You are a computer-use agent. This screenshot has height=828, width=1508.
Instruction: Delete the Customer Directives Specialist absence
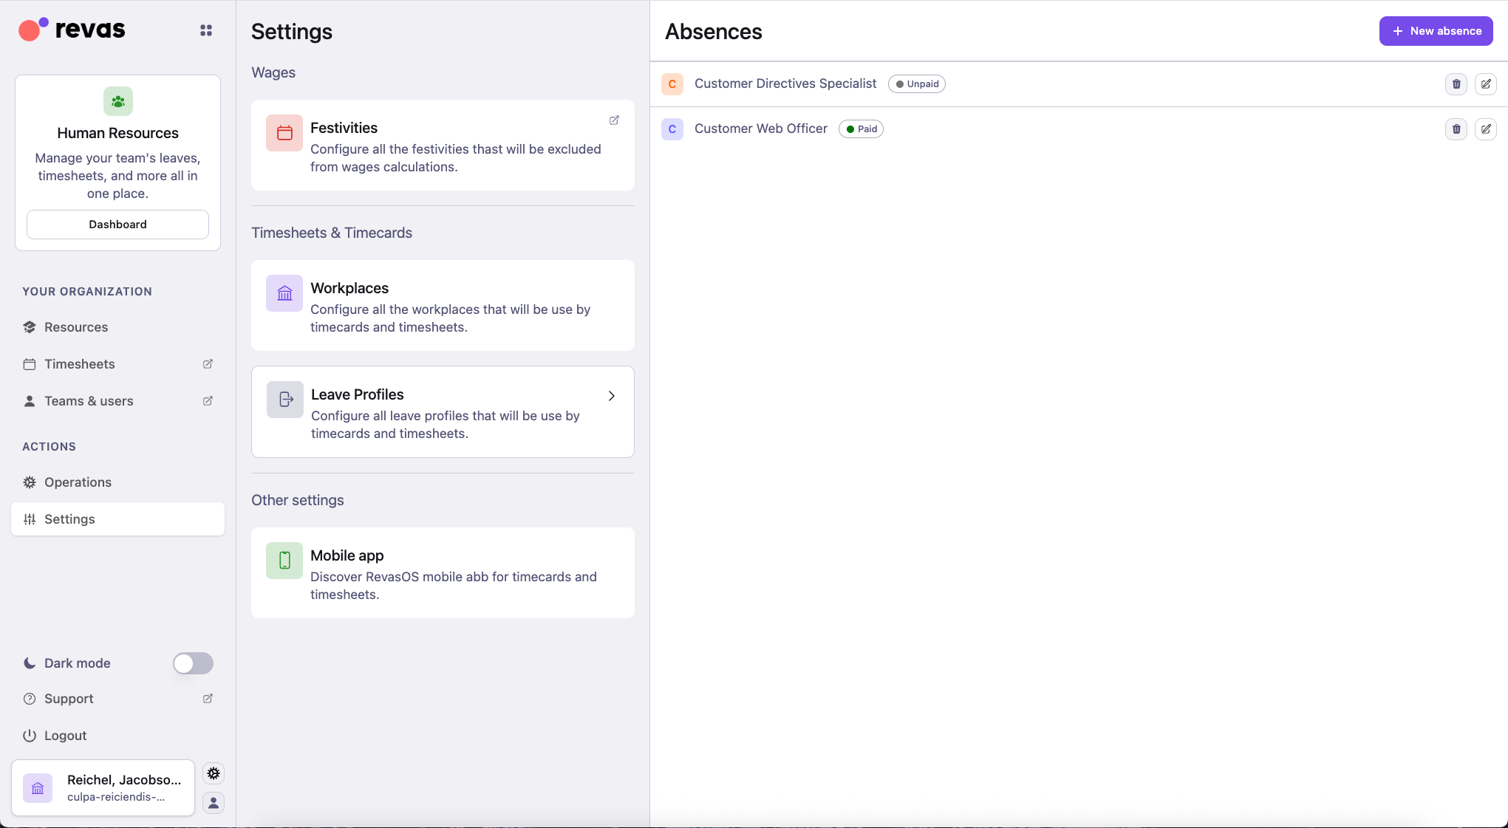(1456, 84)
